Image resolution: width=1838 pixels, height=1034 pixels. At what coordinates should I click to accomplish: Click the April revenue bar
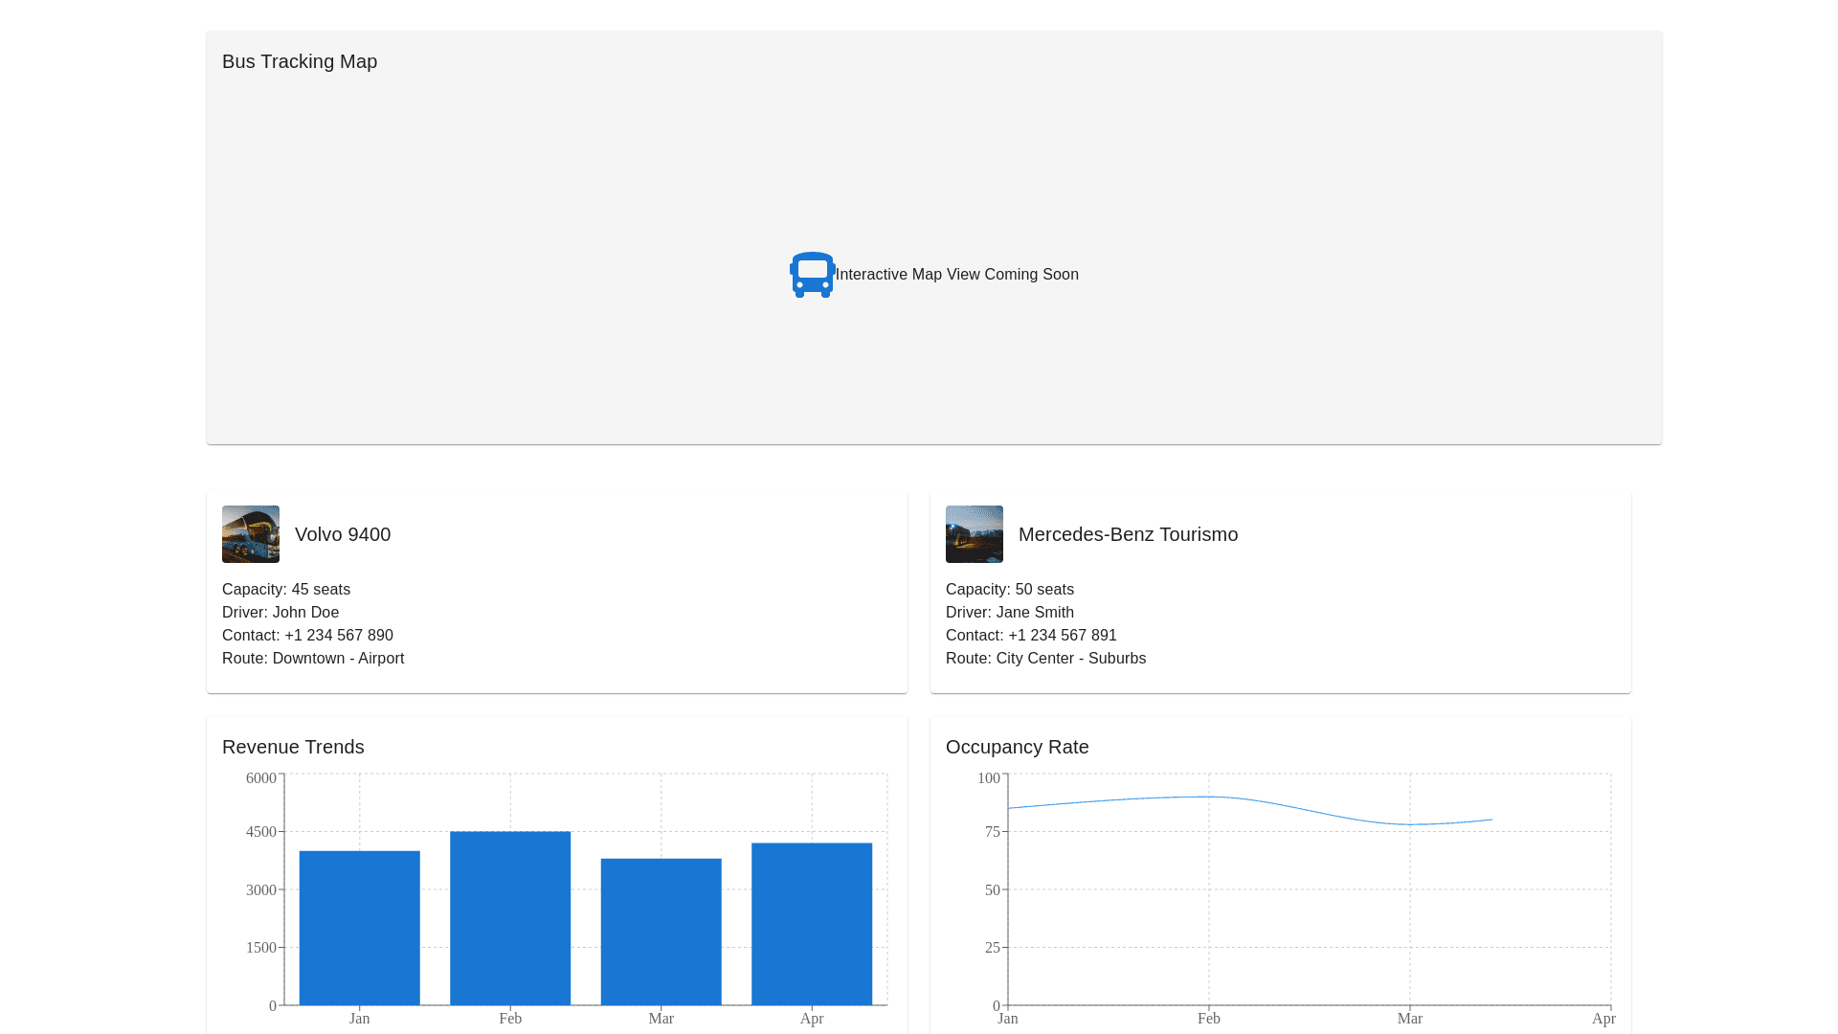(x=812, y=924)
